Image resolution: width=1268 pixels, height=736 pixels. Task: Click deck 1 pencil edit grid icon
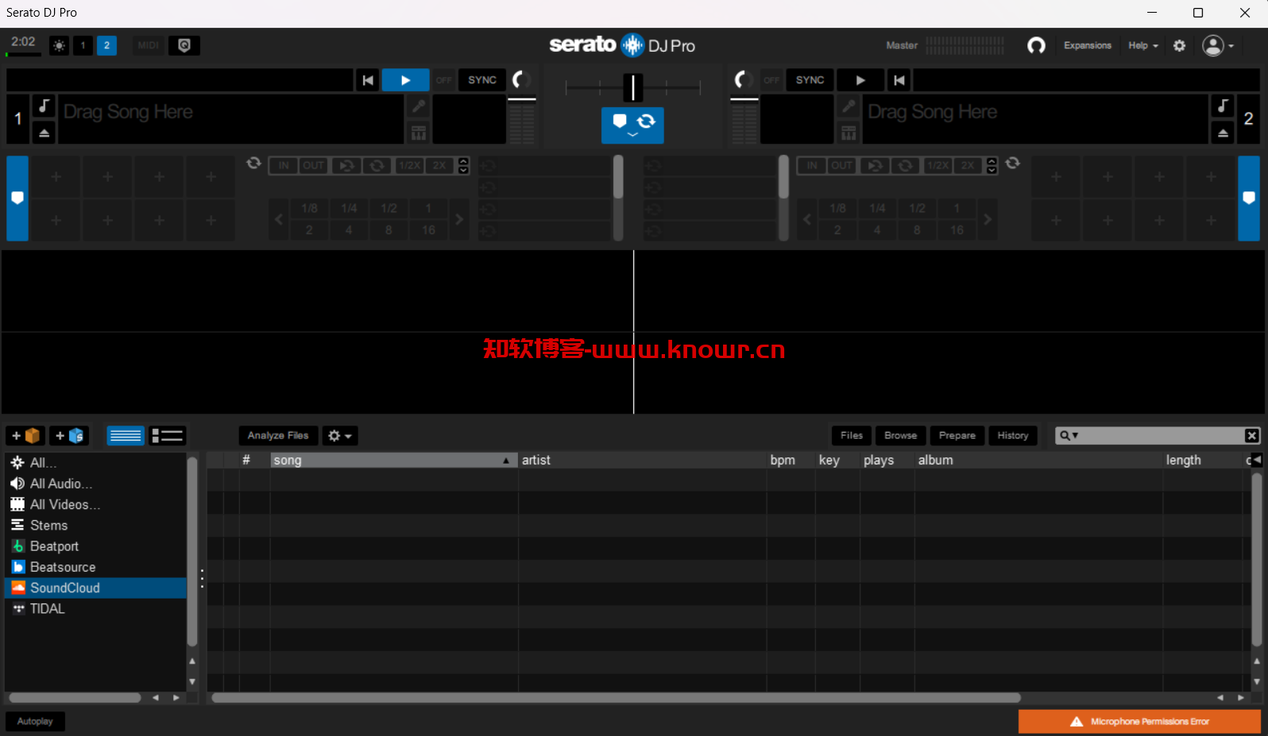(418, 106)
